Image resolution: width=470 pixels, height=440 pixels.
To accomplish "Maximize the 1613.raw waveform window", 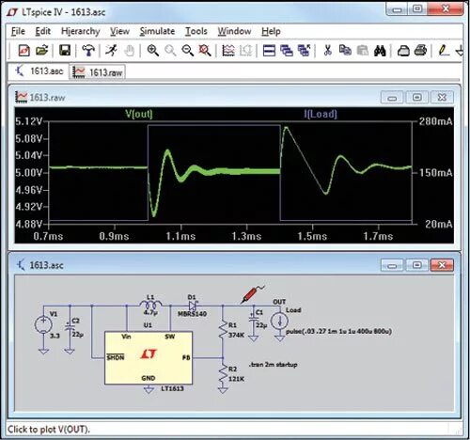I will tap(416, 97).
